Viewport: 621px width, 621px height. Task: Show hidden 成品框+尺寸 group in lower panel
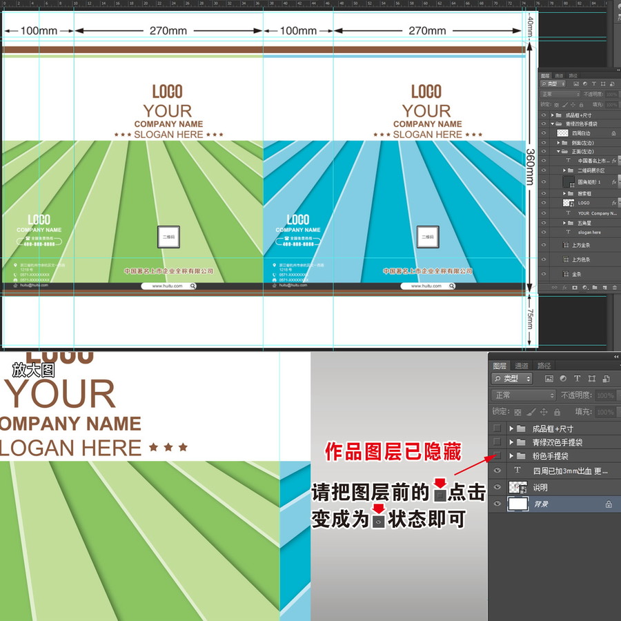click(497, 428)
